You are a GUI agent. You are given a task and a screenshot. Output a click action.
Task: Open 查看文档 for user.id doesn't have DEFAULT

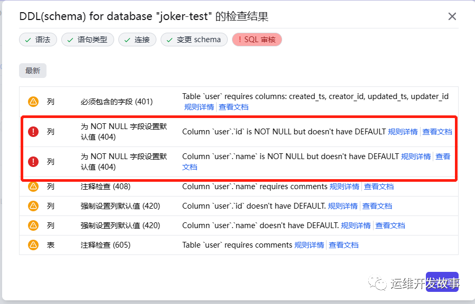377,206
